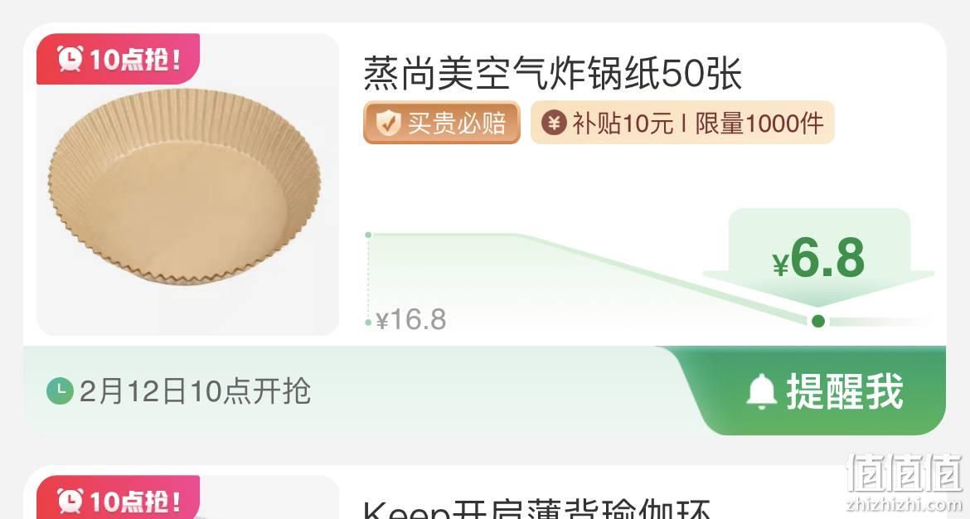Tap the 2月12日10点开抢 schedule text
970x519 pixels.
click(x=195, y=391)
